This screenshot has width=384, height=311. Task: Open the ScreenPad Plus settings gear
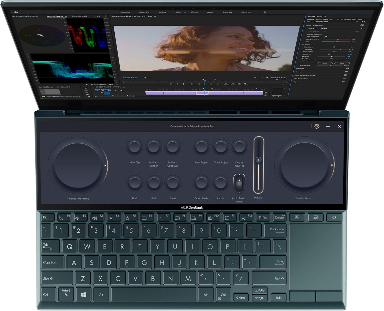(x=317, y=126)
